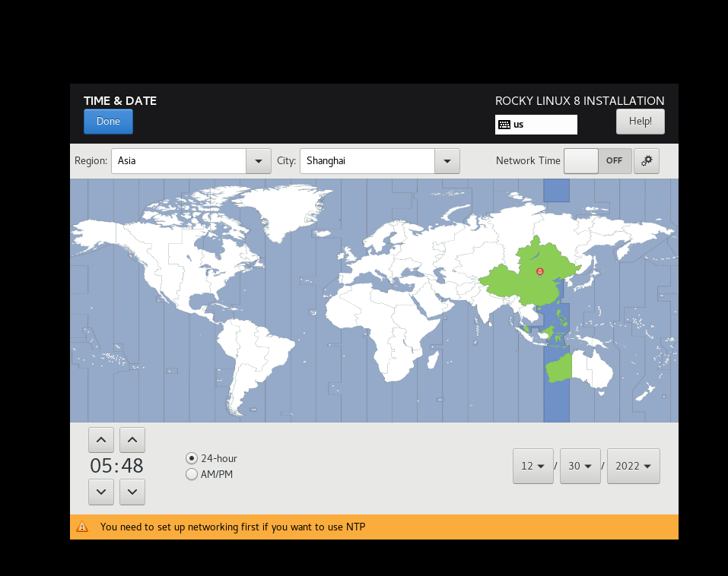This screenshot has height=576, width=728.
Task: Click the Region field showing Asia
Action: tap(179, 161)
